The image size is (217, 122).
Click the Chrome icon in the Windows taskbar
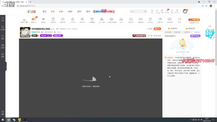coord(8,120)
